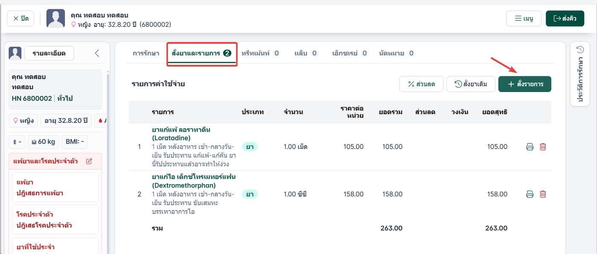597x254 pixels.
Task: Delete the Loratadine order row
Action: pos(543,147)
